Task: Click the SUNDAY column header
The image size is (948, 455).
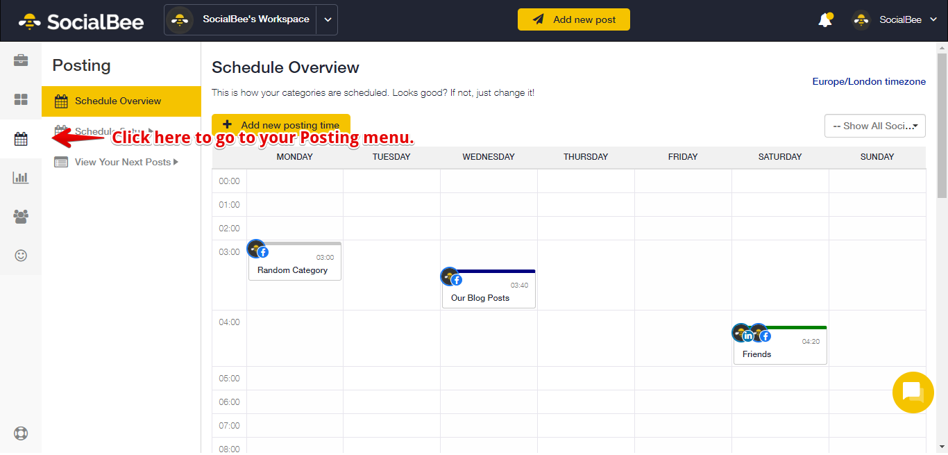Action: click(877, 157)
